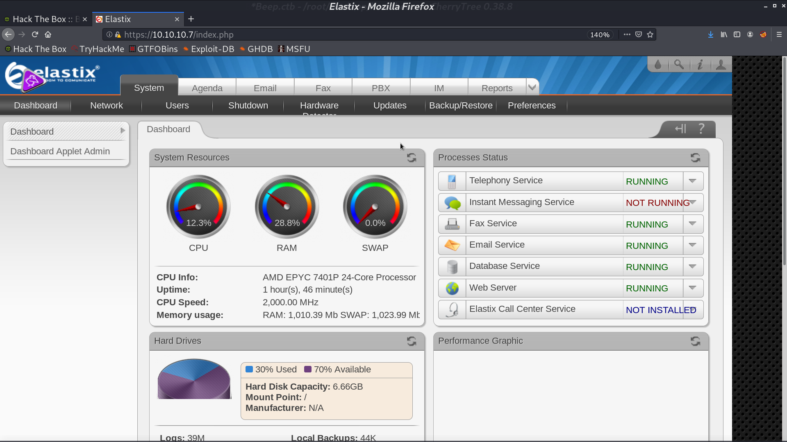Switch to the IM tab
The width and height of the screenshot is (787, 442).
point(439,88)
